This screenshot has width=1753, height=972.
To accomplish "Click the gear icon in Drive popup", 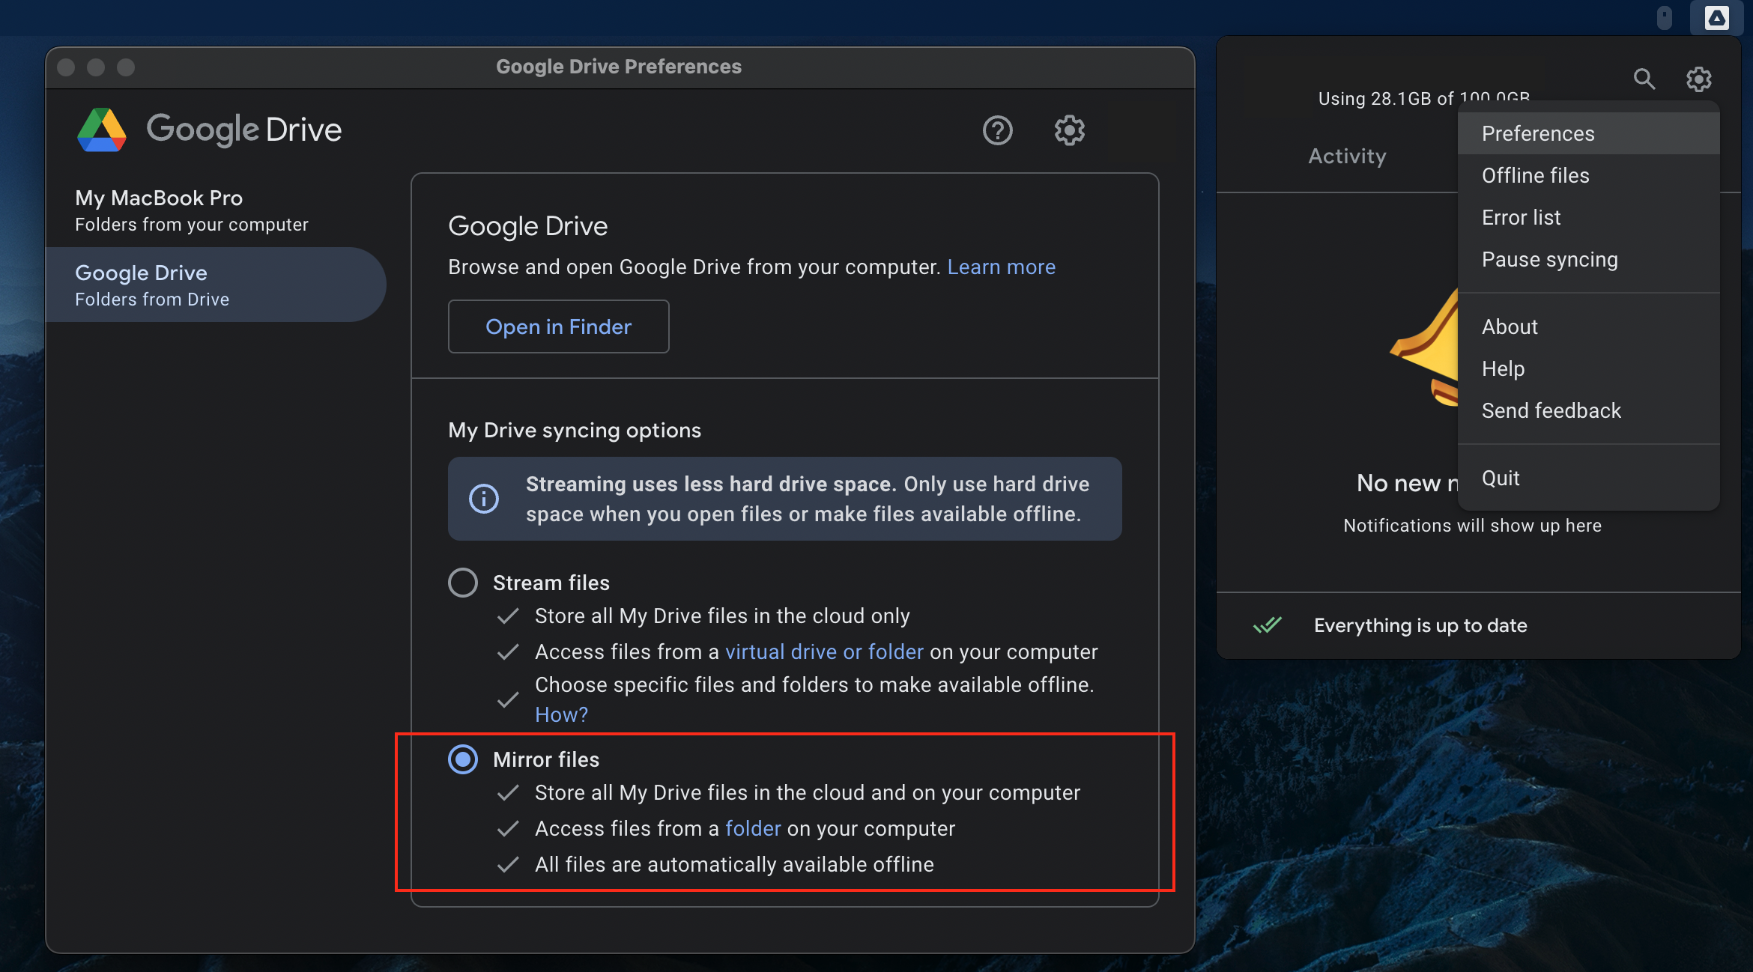I will [1698, 79].
